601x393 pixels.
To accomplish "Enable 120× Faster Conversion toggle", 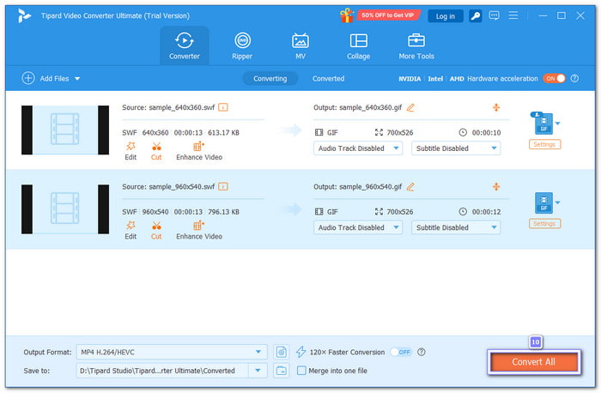I will coord(400,352).
